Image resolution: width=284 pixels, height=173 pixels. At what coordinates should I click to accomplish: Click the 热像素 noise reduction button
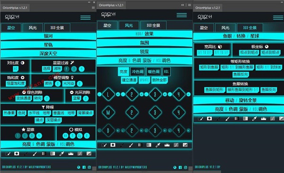pyautogui.click(x=9, y=113)
